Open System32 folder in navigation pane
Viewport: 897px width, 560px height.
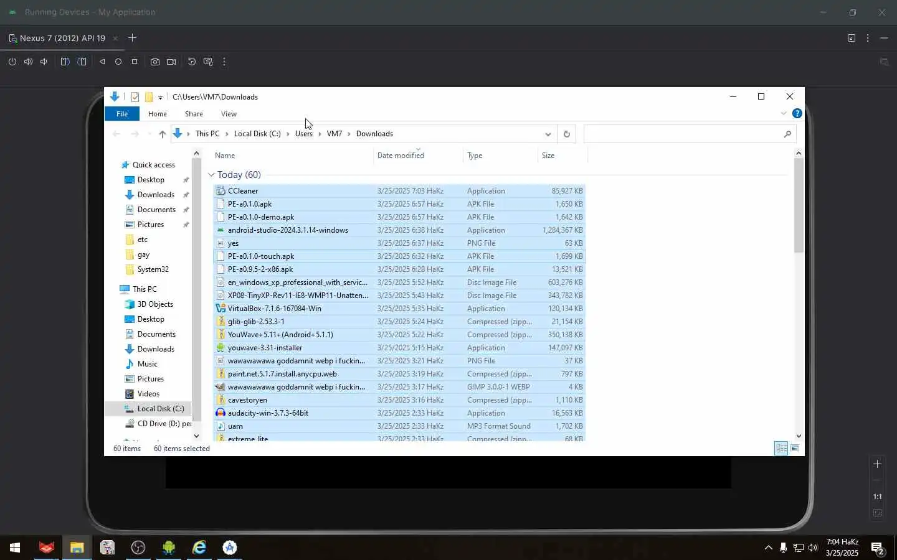click(153, 269)
